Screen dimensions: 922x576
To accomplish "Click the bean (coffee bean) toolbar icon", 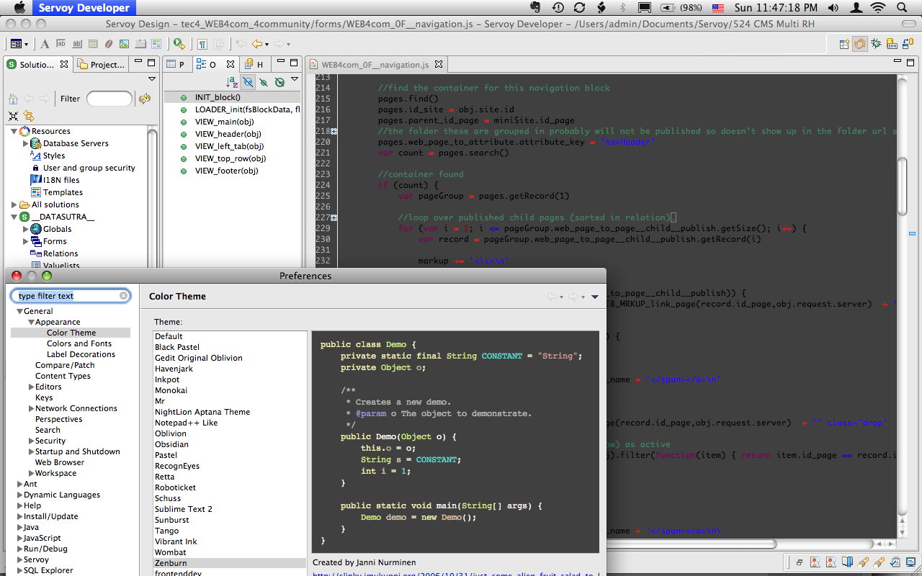I will click(109, 44).
